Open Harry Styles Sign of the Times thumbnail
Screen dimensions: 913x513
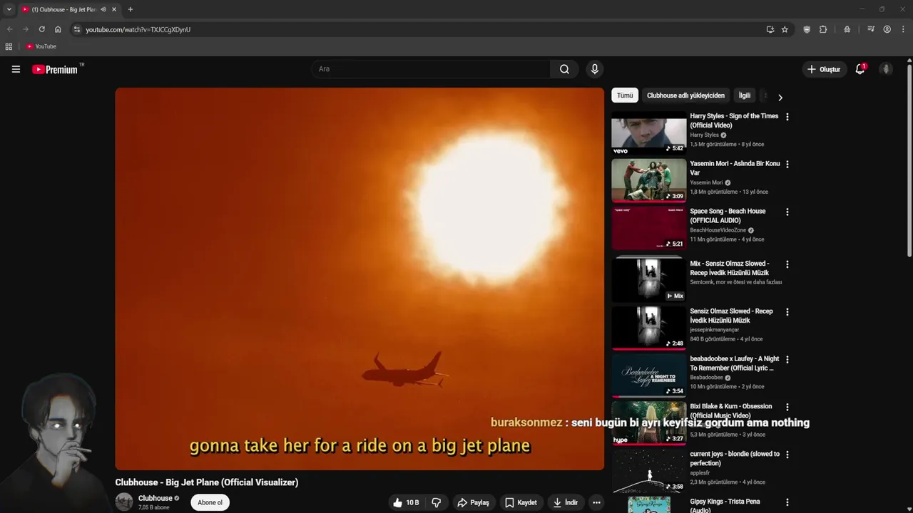click(x=648, y=133)
